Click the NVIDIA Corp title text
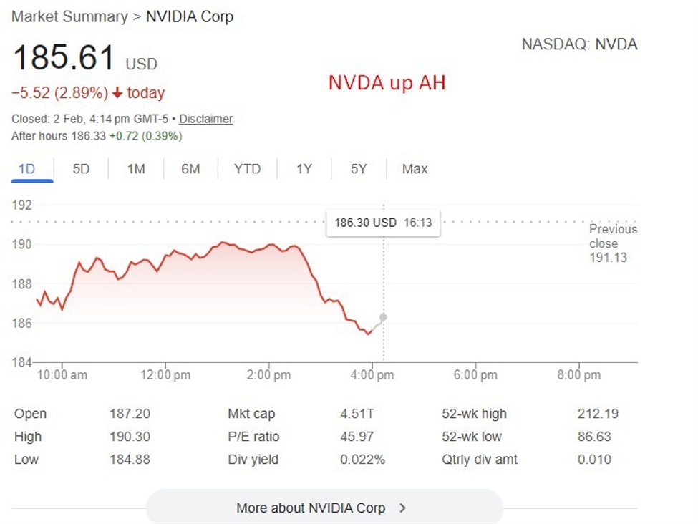The height and width of the screenshot is (524, 698). [x=190, y=16]
